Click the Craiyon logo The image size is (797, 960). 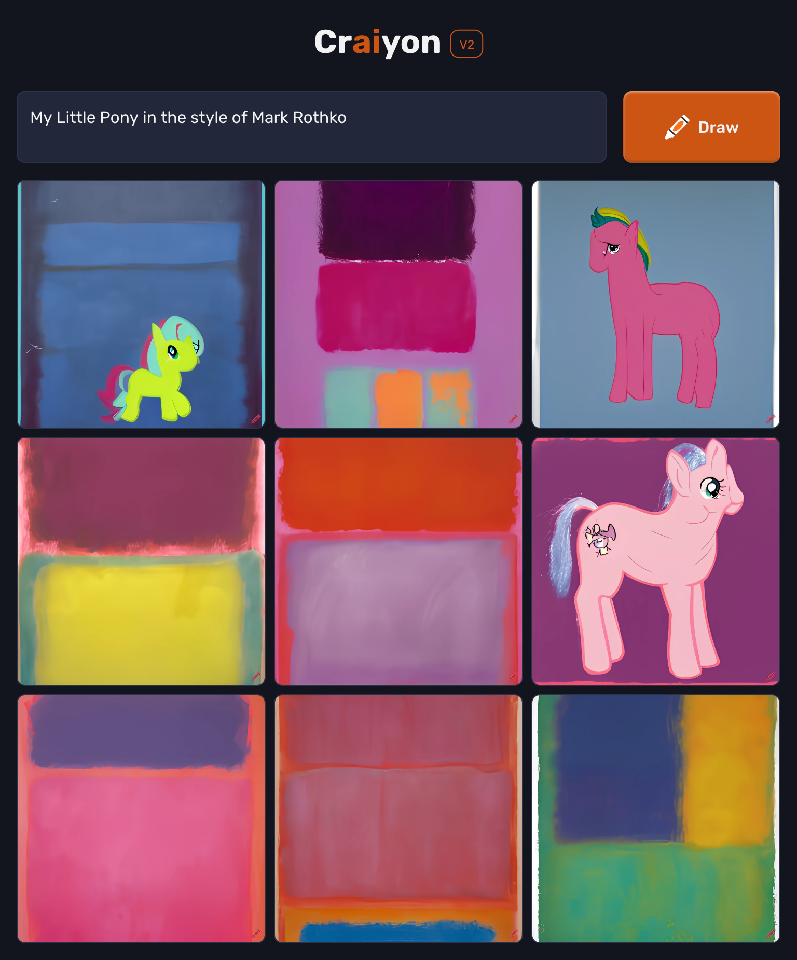(378, 43)
